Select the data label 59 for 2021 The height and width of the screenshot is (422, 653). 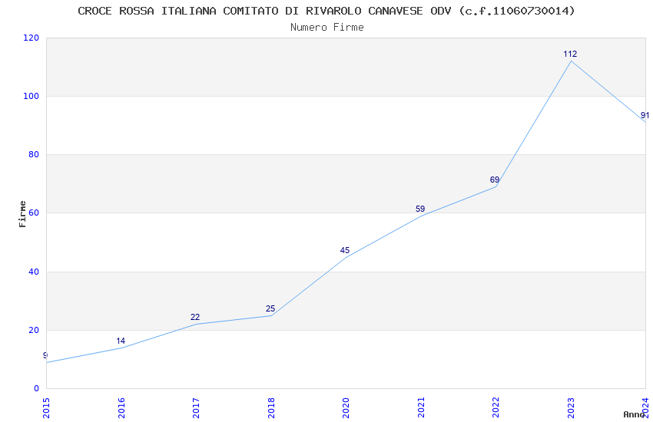pos(420,209)
